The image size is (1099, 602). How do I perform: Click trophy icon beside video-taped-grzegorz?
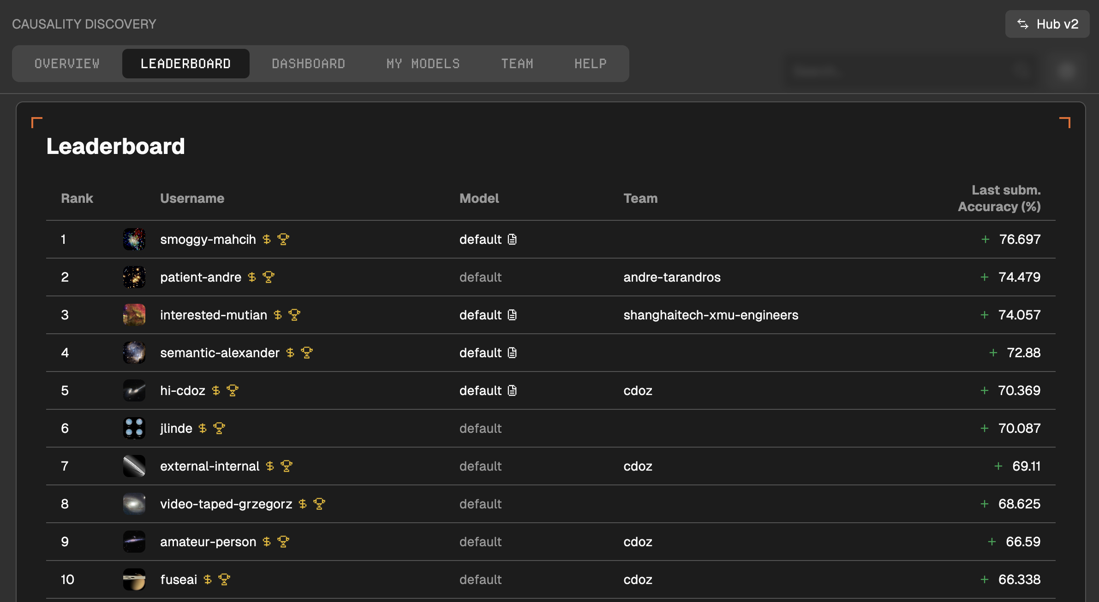319,504
